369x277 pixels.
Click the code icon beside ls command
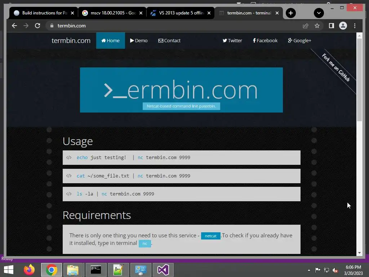(x=69, y=194)
